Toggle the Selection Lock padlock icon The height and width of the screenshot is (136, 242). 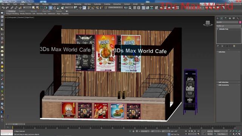click(133, 131)
